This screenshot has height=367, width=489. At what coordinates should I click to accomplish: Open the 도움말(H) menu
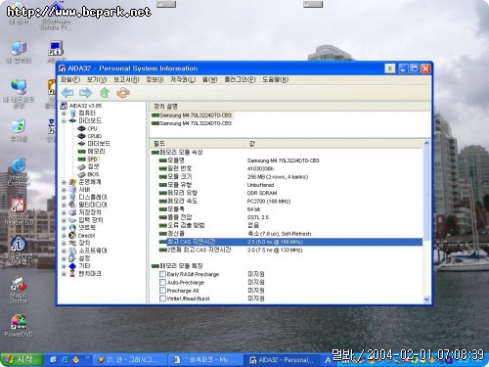276,79
